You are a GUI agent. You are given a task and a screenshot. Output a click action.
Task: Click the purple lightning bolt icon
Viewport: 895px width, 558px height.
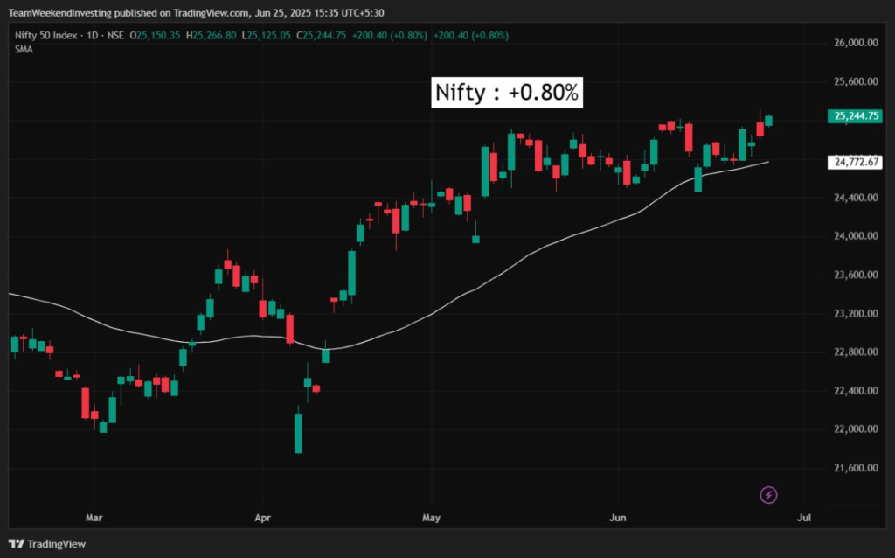pos(768,496)
